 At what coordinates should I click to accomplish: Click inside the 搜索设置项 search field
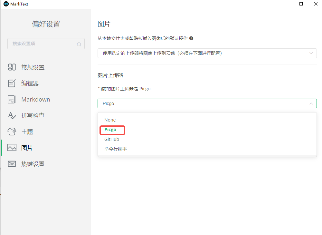pyautogui.click(x=42, y=44)
